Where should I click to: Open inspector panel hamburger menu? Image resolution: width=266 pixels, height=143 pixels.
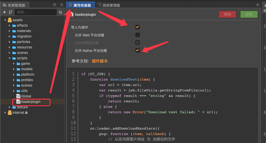258,5
